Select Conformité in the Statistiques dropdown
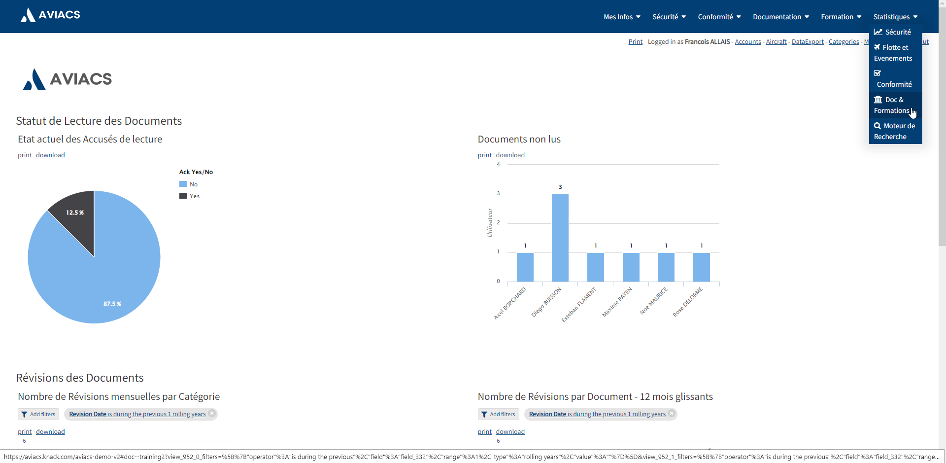Screen dimensions: 946x463 pyautogui.click(x=895, y=79)
